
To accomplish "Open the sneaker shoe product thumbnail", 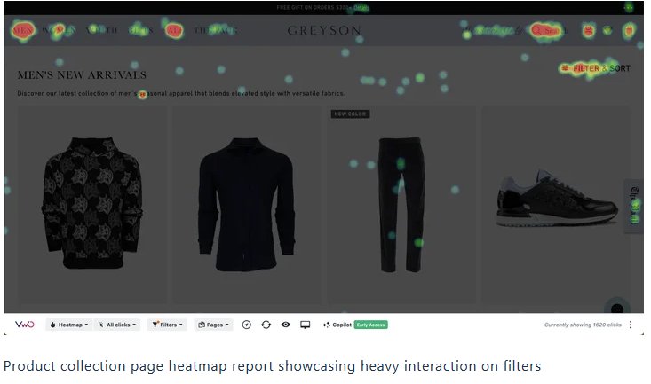I will [x=557, y=198].
